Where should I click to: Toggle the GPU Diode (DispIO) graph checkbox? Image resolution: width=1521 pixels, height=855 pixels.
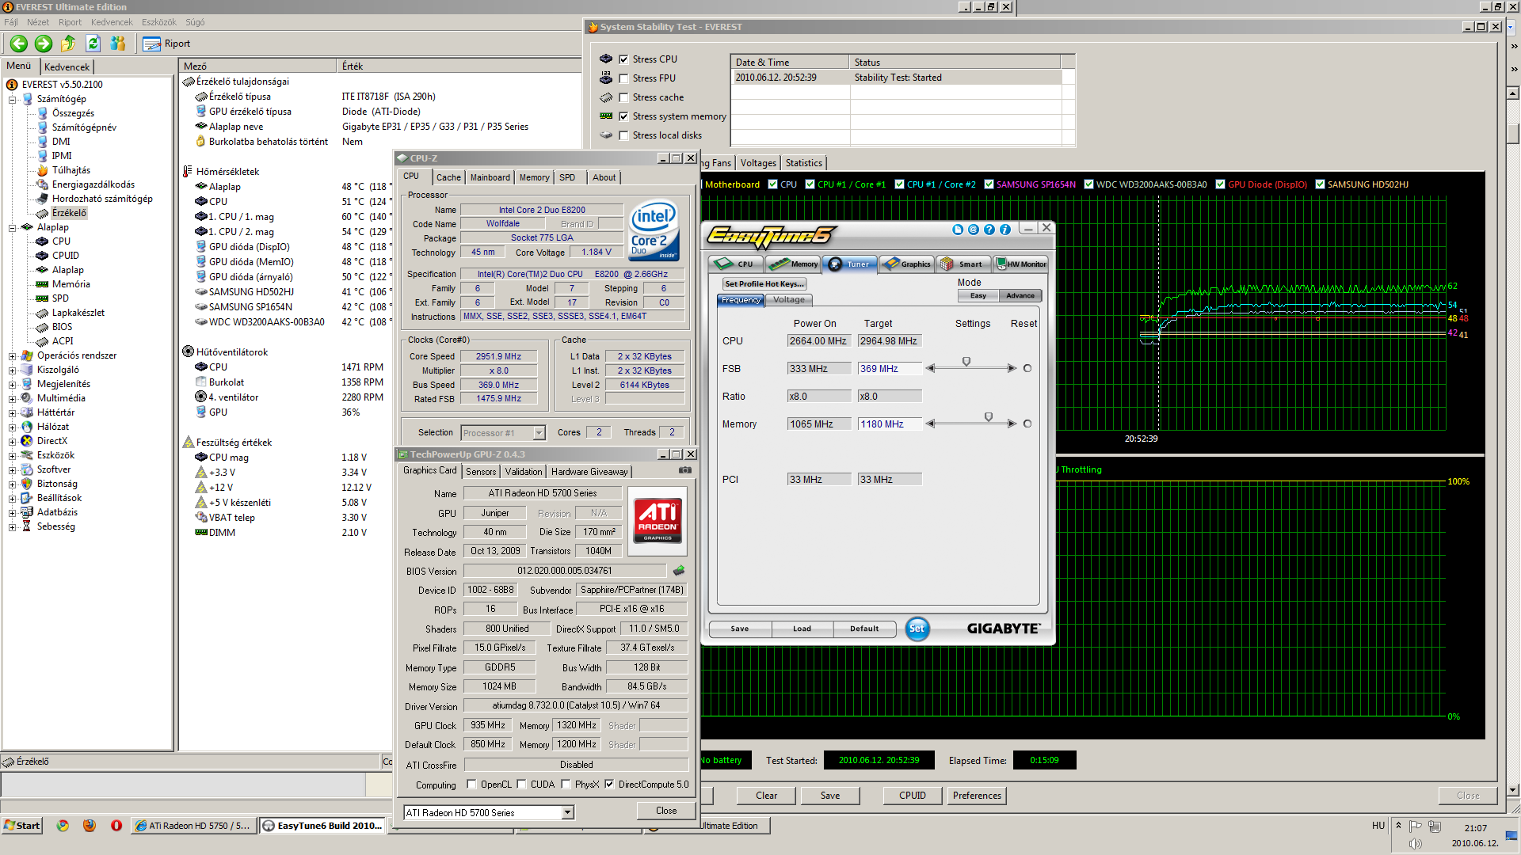1220,184
